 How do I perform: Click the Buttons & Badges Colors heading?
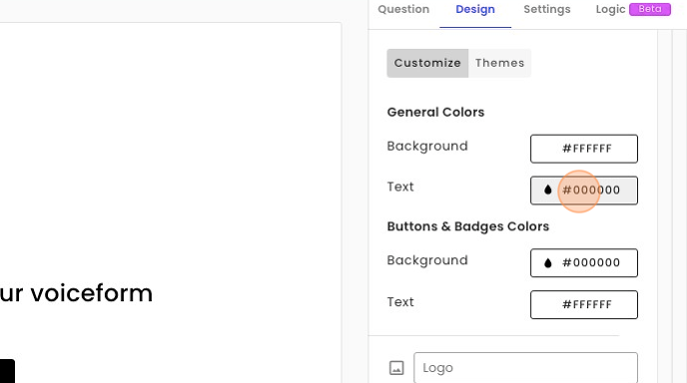(x=468, y=226)
